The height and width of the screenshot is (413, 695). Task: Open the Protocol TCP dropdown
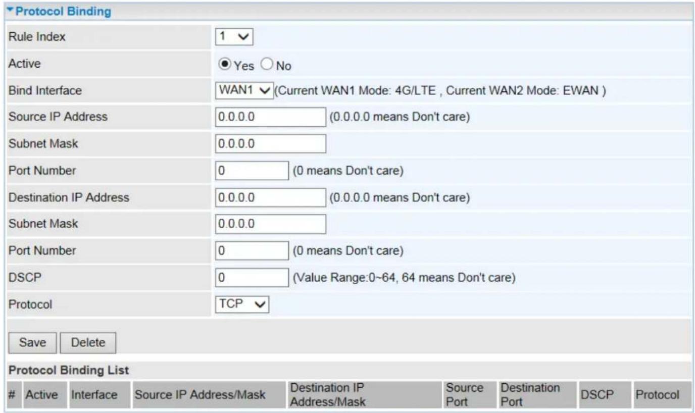242,304
